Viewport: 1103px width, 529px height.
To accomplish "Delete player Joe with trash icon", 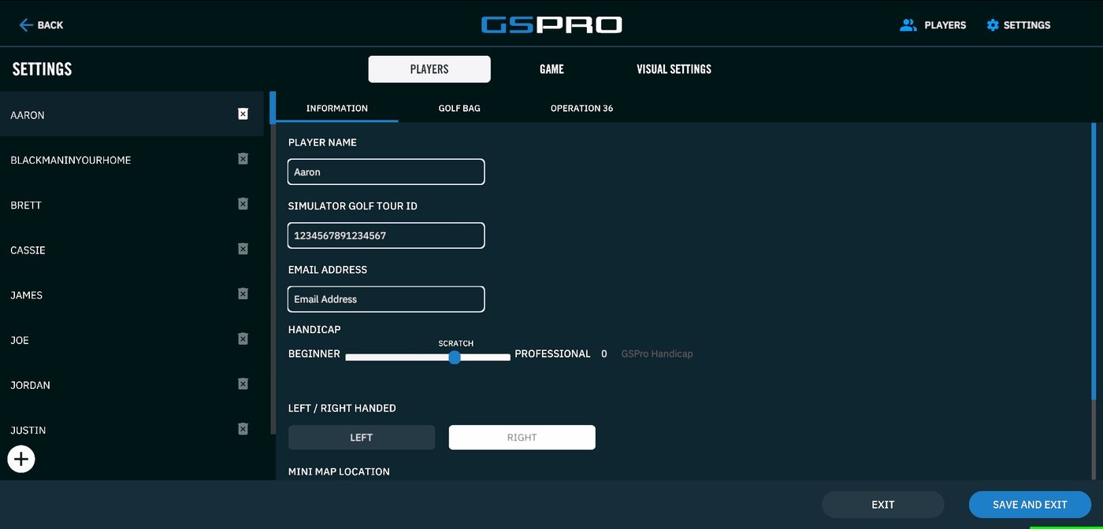I will (243, 338).
